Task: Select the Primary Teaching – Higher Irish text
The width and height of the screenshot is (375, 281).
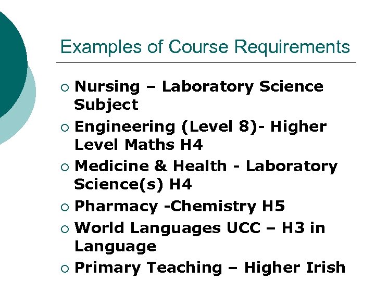Action: [210, 268]
